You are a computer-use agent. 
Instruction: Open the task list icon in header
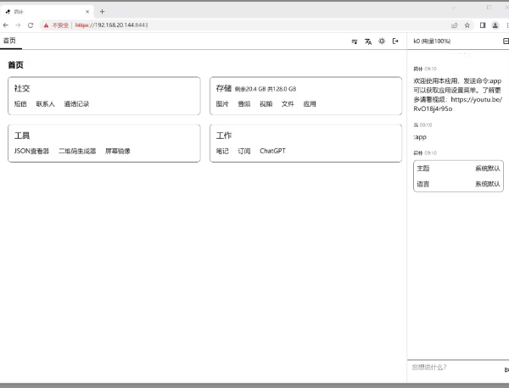355,41
